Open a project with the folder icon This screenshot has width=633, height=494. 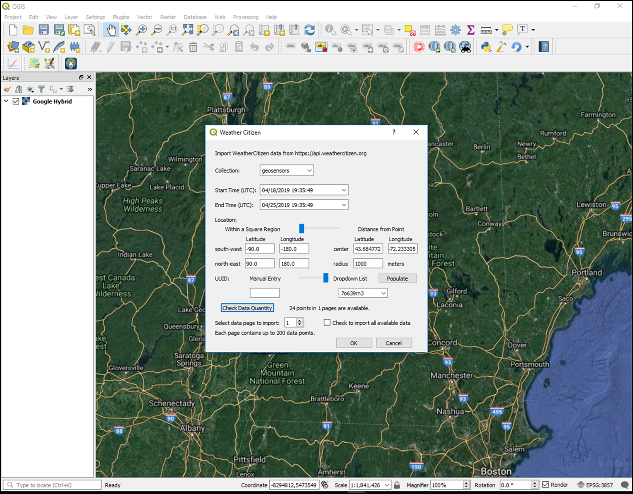pos(28,30)
